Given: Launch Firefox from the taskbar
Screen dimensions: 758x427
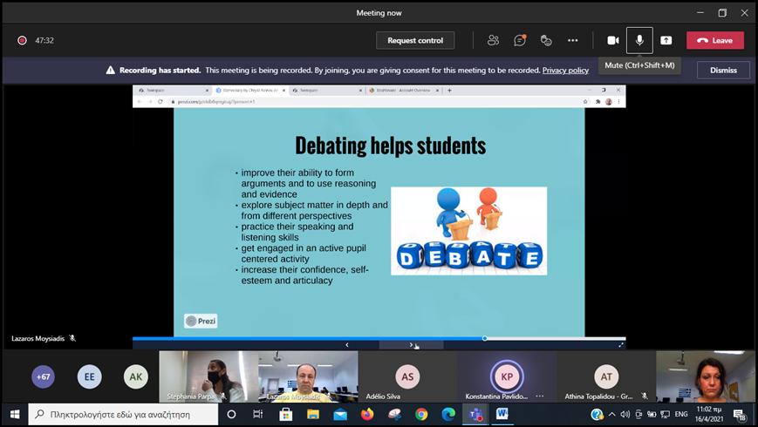Looking at the screenshot, I should point(367,415).
